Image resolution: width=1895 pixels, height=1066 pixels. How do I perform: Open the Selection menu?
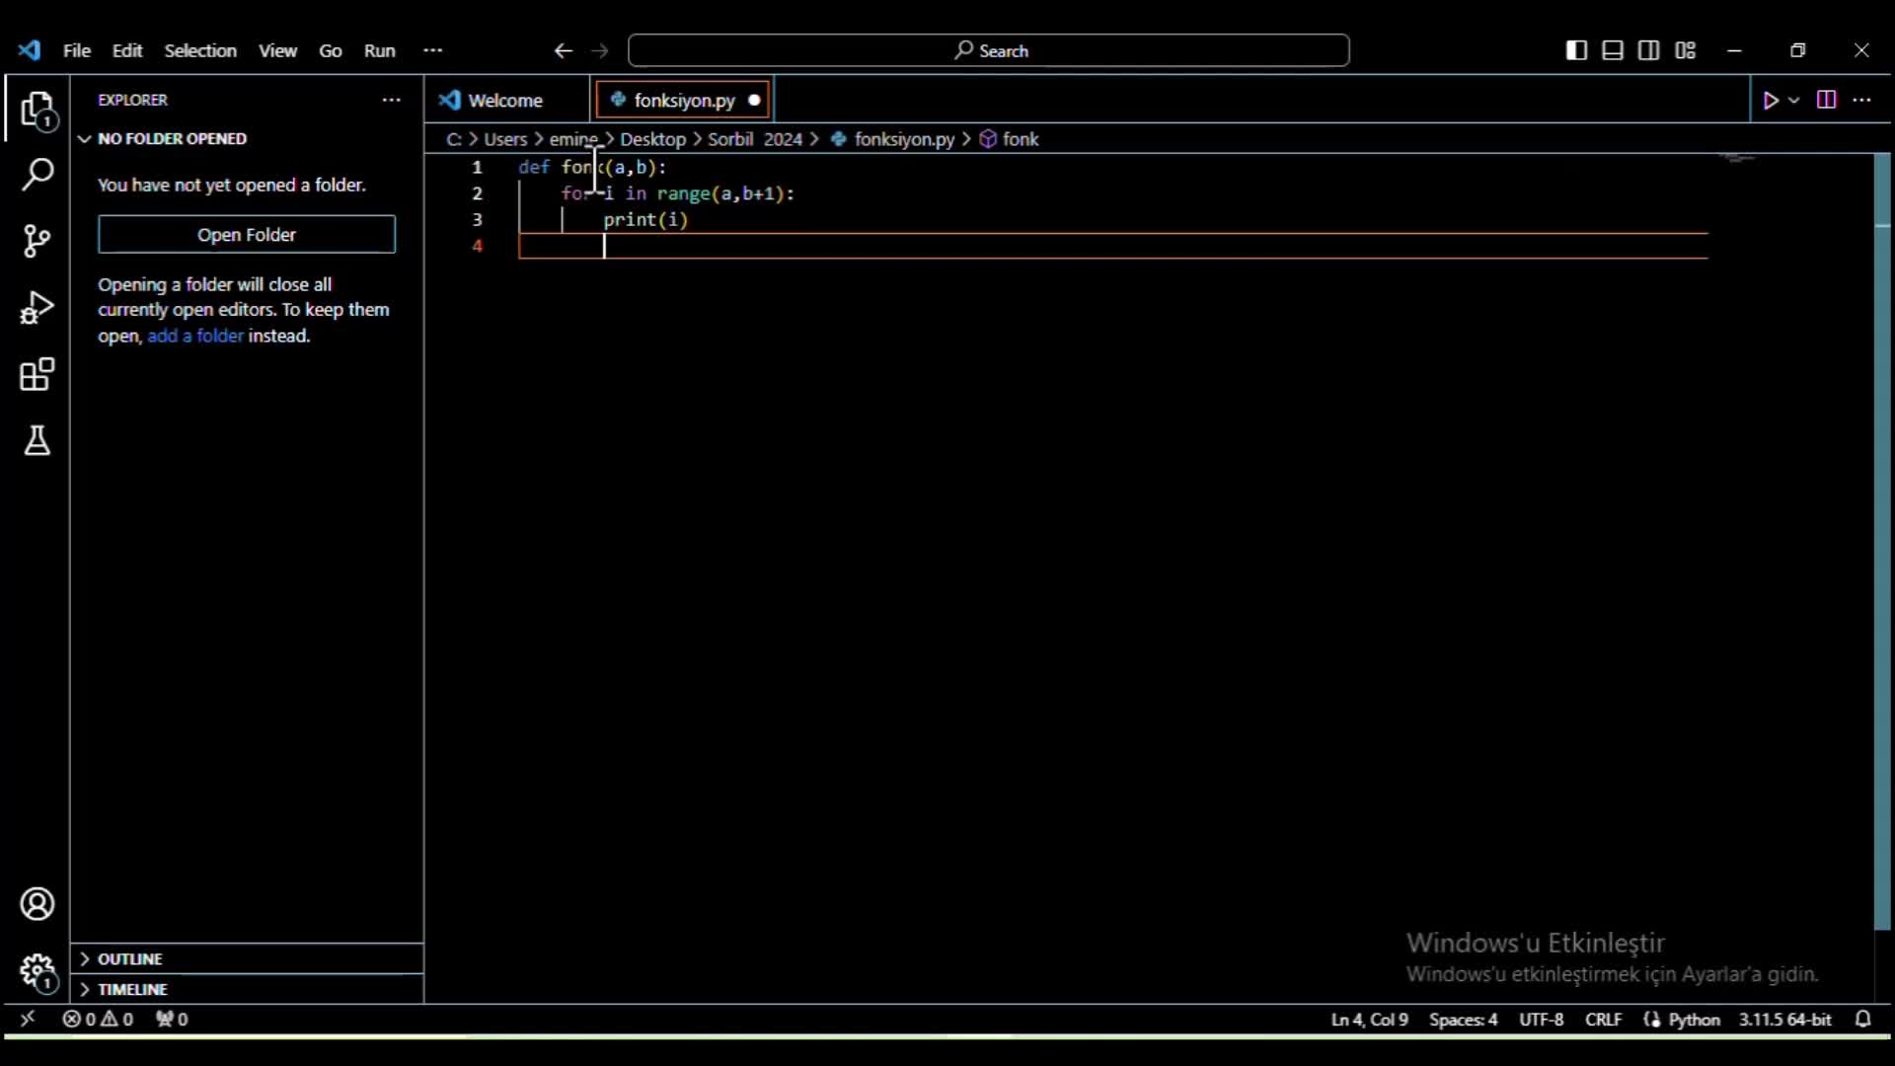pyautogui.click(x=199, y=50)
